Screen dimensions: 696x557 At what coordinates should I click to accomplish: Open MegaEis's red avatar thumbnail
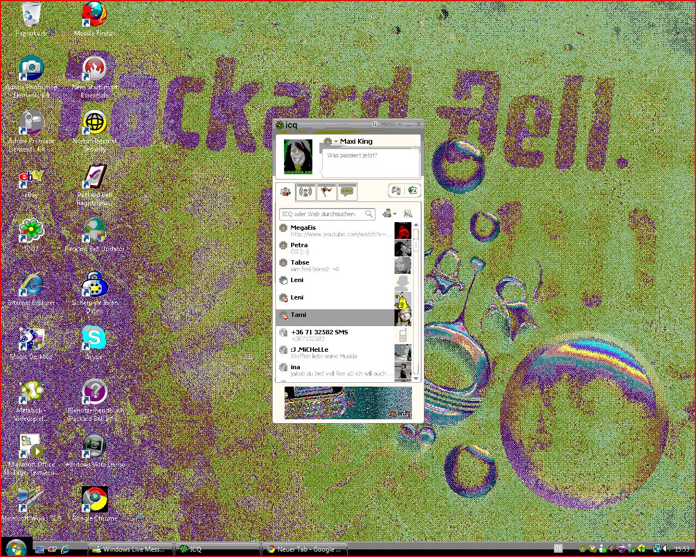click(x=403, y=231)
